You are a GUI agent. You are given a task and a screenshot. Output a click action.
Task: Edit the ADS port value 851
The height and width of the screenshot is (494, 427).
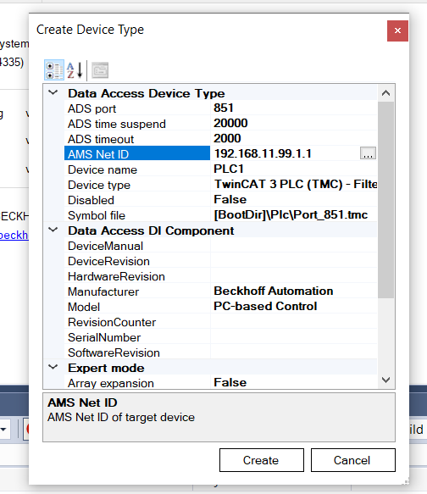(x=293, y=108)
